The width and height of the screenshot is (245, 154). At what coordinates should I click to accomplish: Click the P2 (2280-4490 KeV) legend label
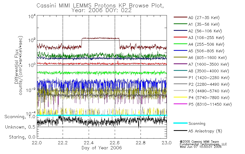(x=209, y=84)
